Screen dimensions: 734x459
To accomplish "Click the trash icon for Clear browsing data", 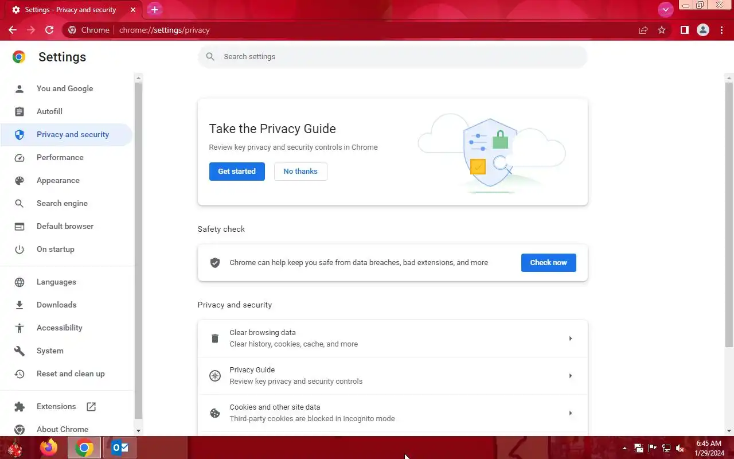I will [x=215, y=339].
